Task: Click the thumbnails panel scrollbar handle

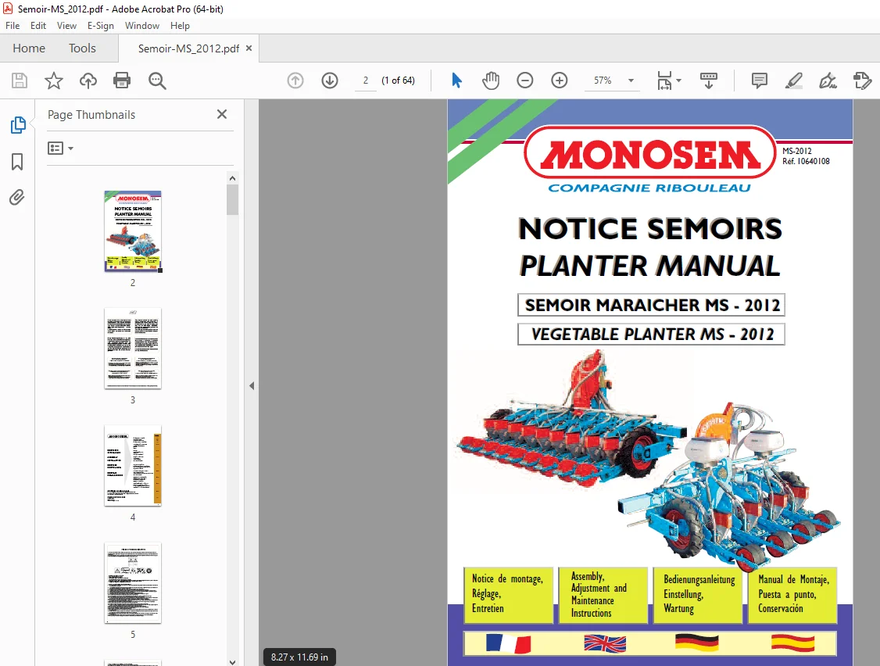Action: point(232,200)
